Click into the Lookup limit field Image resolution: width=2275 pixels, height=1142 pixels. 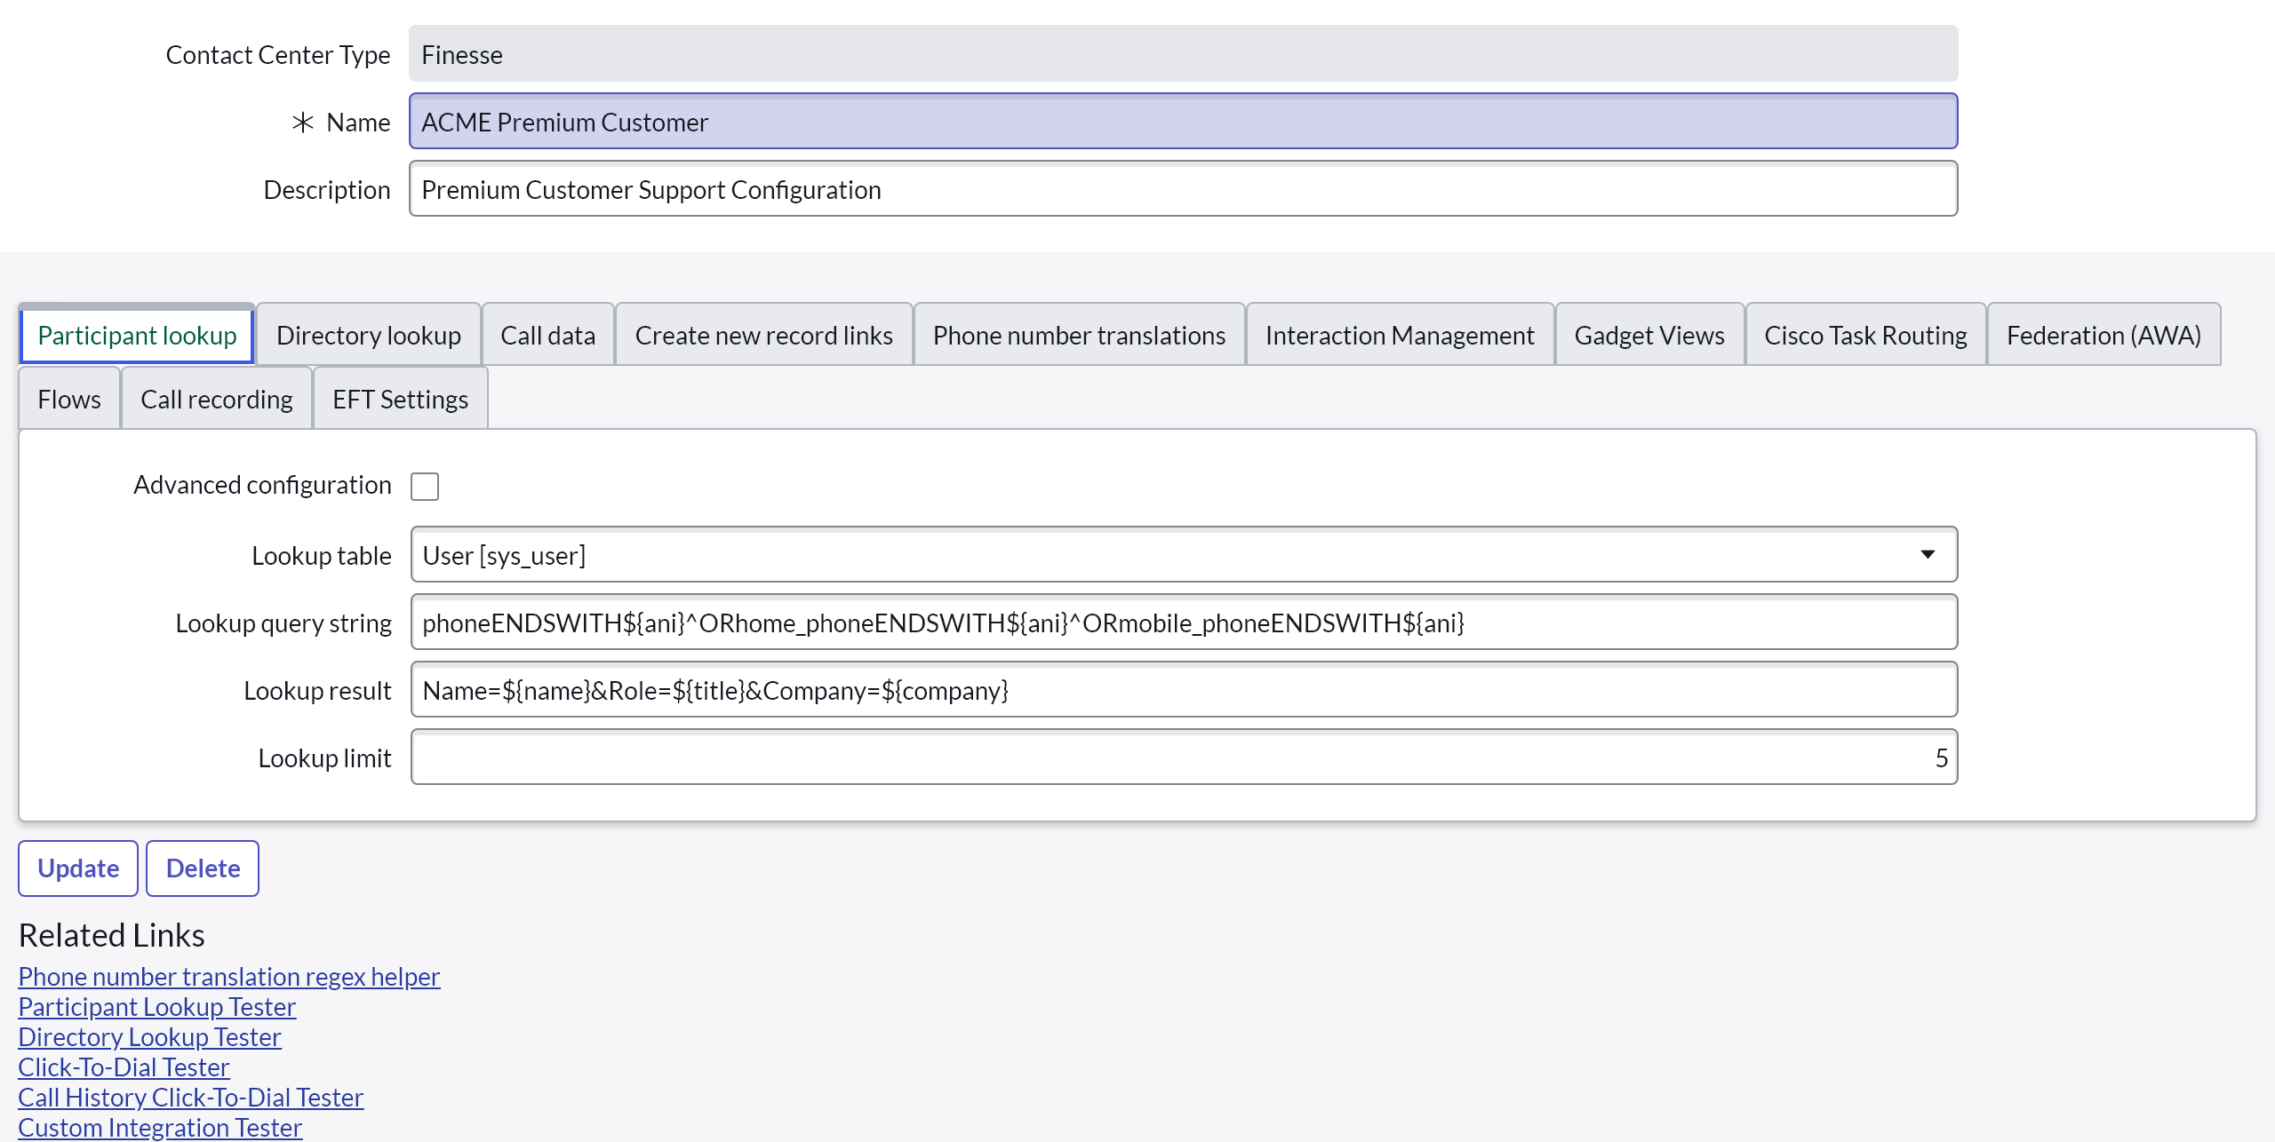coord(1184,757)
